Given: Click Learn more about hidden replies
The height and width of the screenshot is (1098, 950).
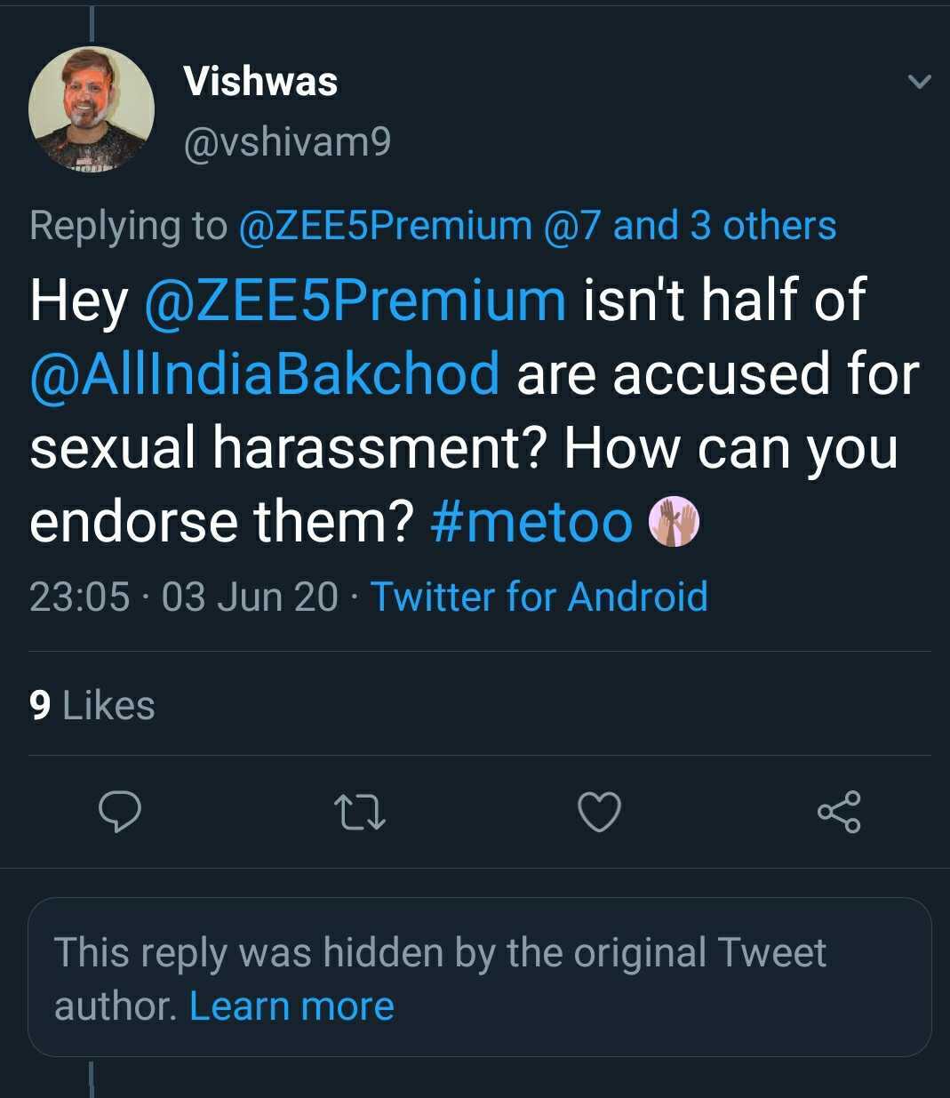Looking at the screenshot, I should [x=291, y=1006].
